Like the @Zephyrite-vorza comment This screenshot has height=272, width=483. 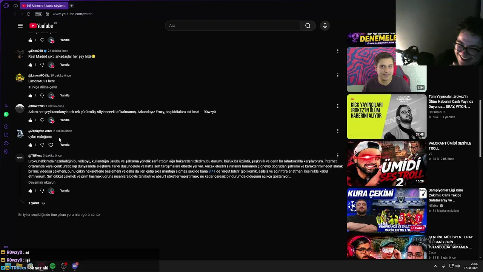[x=31, y=145]
